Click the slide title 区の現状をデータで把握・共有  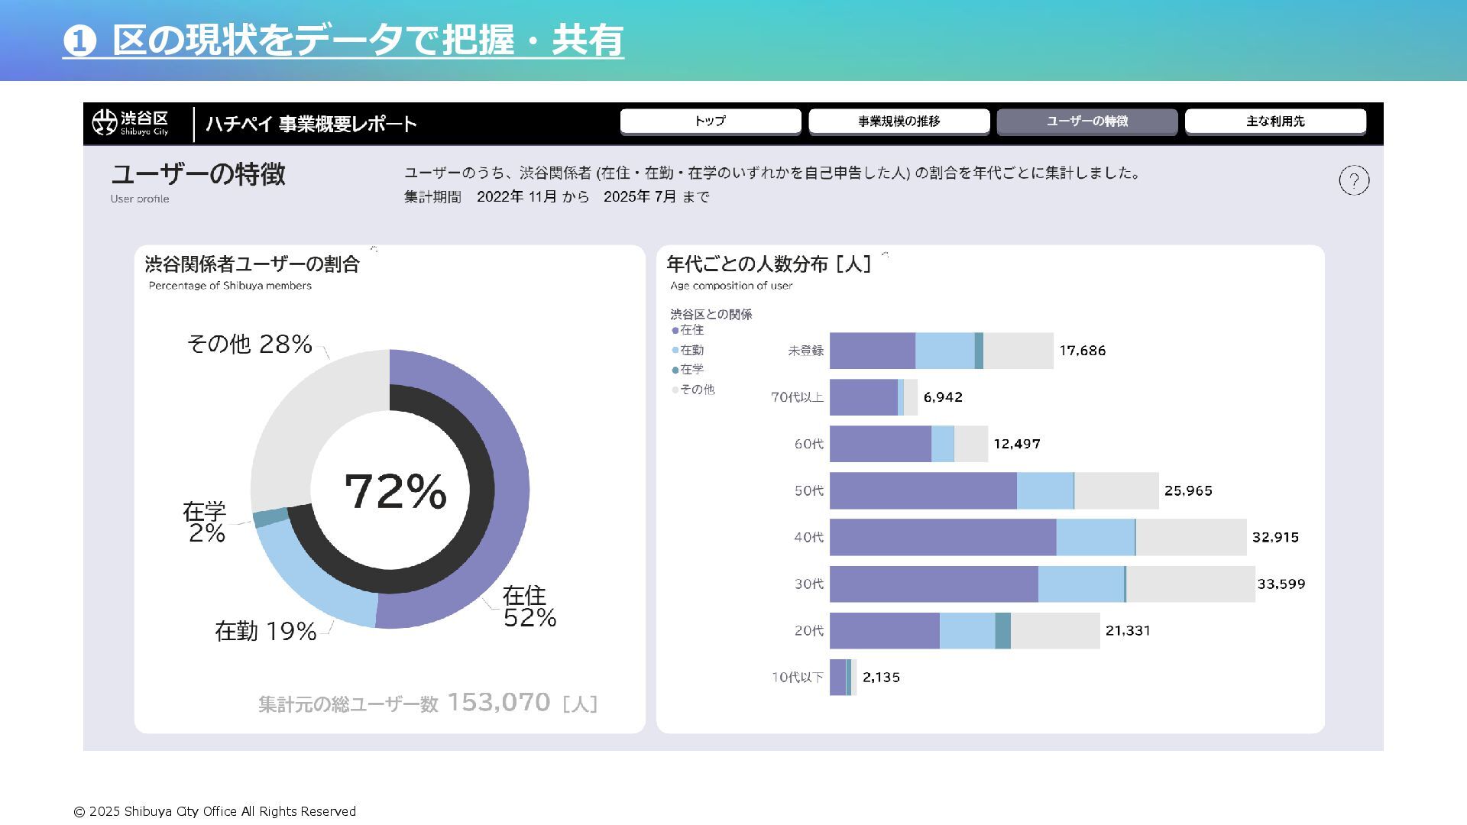[x=343, y=40]
